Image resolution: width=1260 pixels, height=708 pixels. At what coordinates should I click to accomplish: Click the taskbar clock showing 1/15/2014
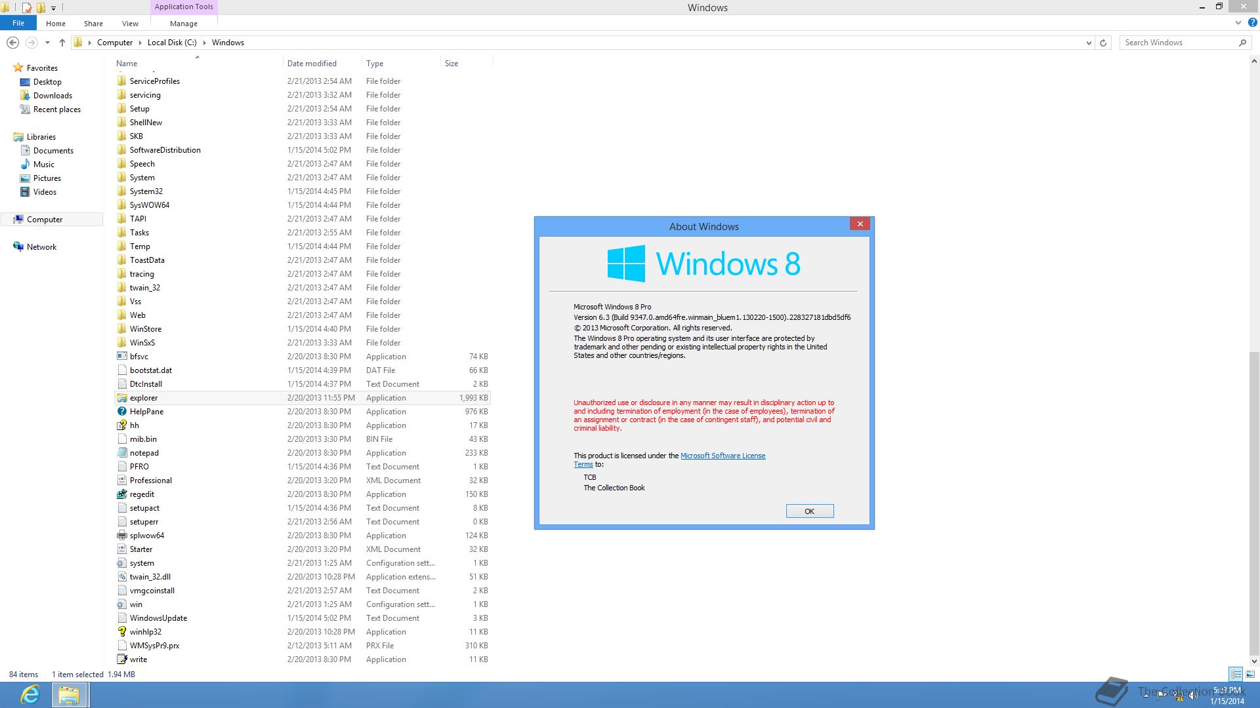1227,696
